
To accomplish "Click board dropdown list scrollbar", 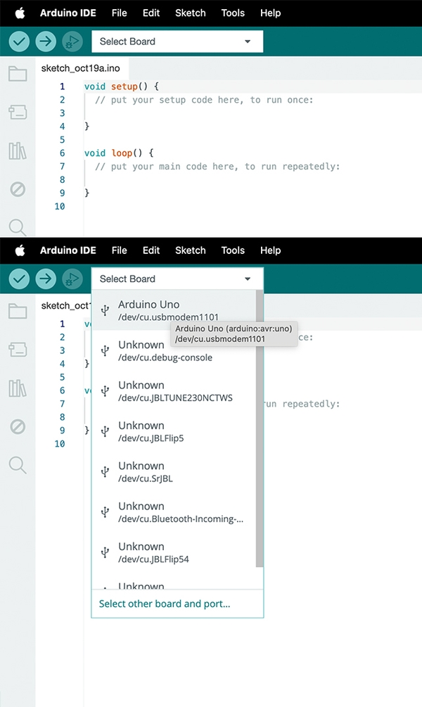I will point(260,428).
